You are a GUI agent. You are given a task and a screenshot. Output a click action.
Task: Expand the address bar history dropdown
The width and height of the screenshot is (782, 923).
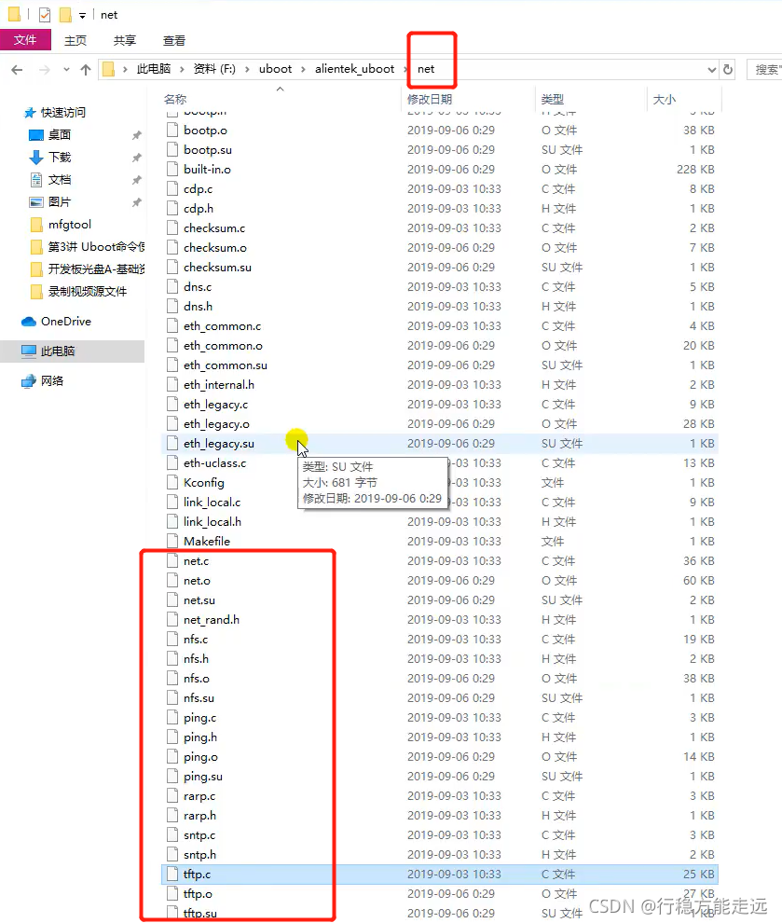click(711, 70)
